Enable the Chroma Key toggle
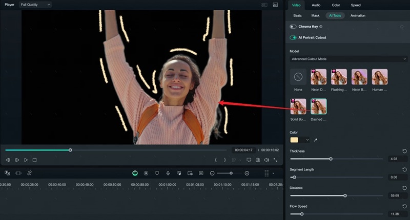The image size is (410, 220). pyautogui.click(x=293, y=27)
